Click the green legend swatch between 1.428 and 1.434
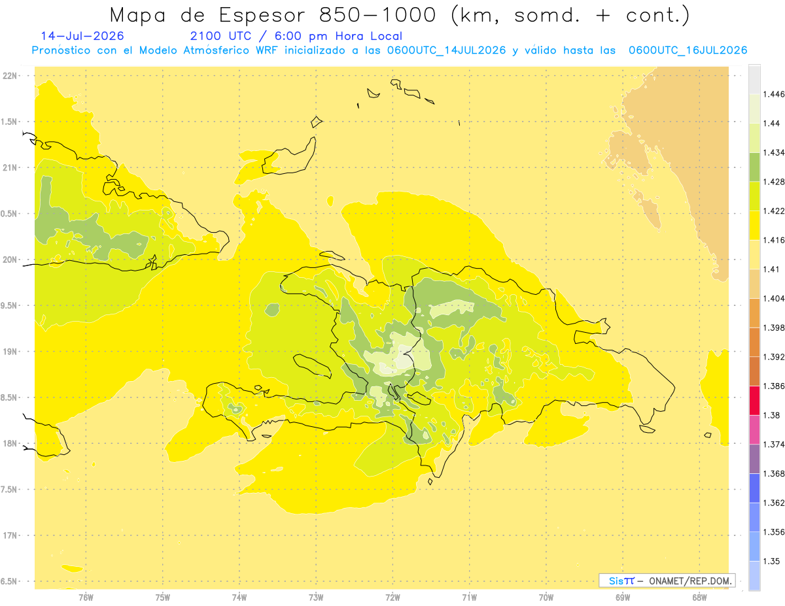The image size is (785, 606). [754, 167]
